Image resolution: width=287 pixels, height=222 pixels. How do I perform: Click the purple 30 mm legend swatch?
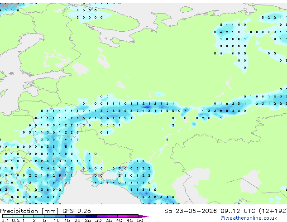101,216
